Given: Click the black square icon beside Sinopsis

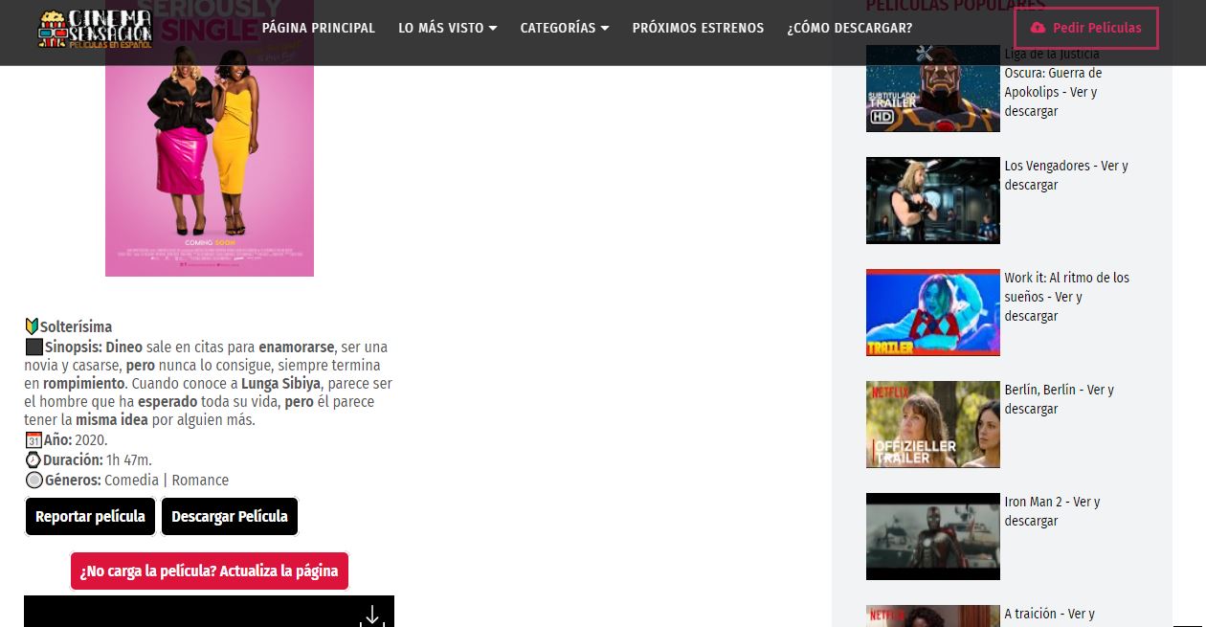Looking at the screenshot, I should point(33,347).
